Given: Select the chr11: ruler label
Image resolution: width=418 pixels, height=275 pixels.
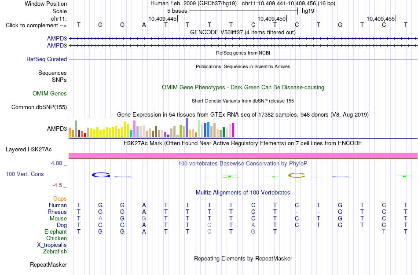Looking at the screenshot, I should (x=59, y=18).
